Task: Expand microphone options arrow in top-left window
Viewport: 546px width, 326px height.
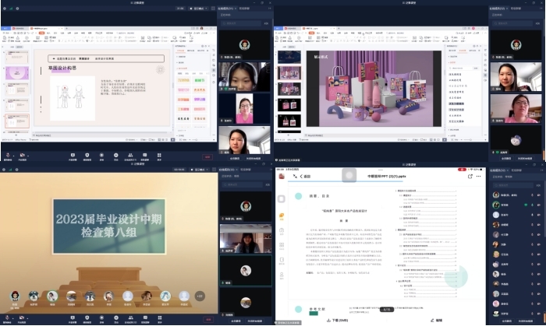Action: tap(12, 156)
